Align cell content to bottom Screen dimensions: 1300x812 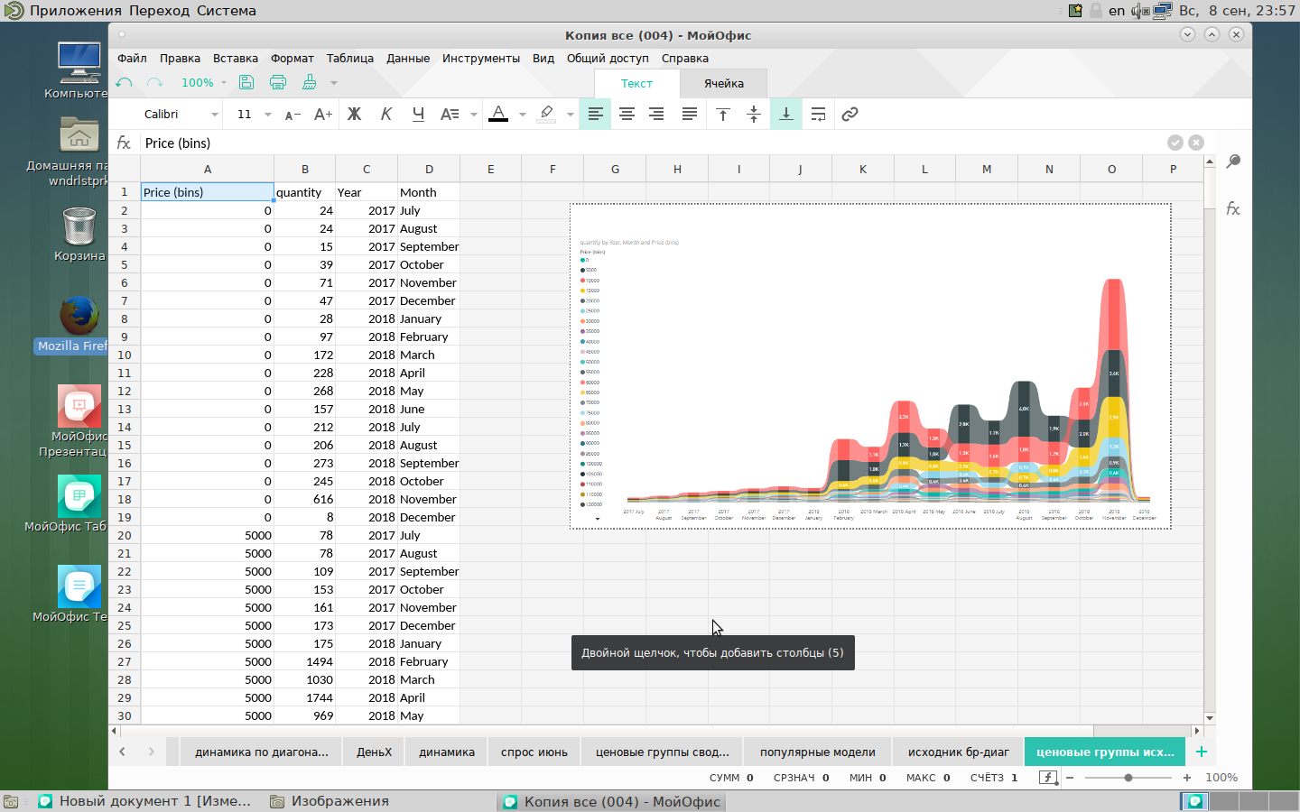(x=786, y=115)
